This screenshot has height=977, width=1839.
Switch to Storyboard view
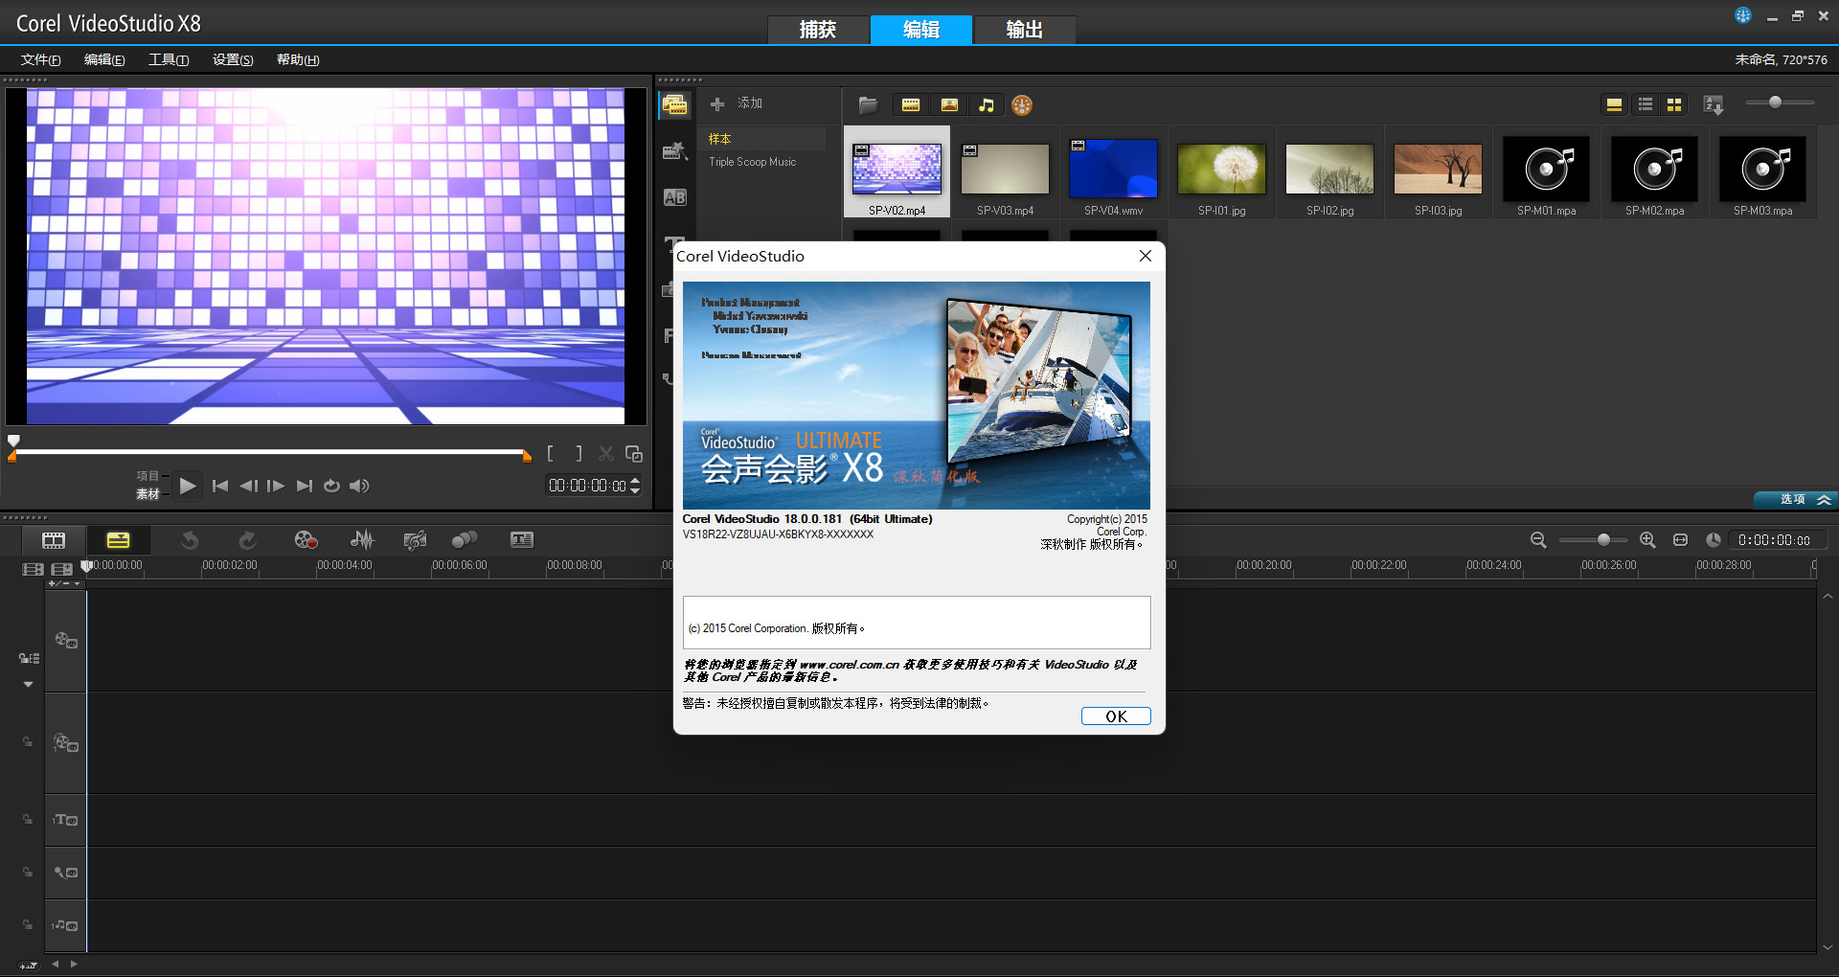point(54,540)
